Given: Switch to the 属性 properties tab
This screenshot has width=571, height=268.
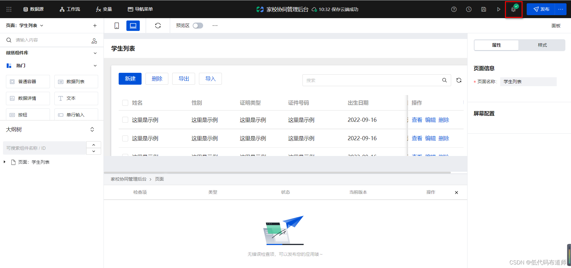Looking at the screenshot, I should pos(496,45).
